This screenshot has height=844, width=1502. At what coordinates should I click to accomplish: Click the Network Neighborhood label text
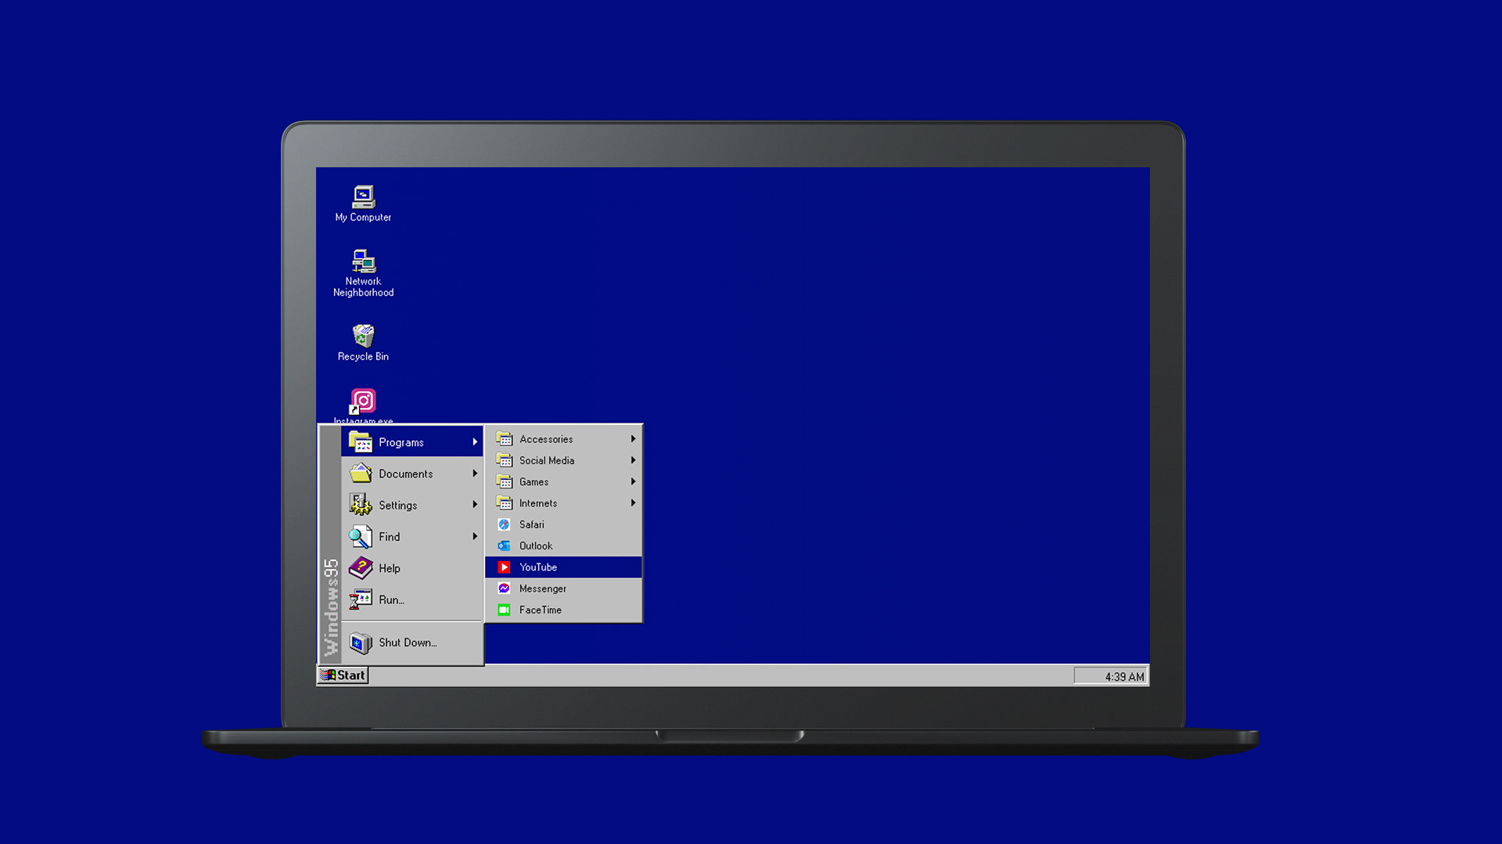[363, 287]
